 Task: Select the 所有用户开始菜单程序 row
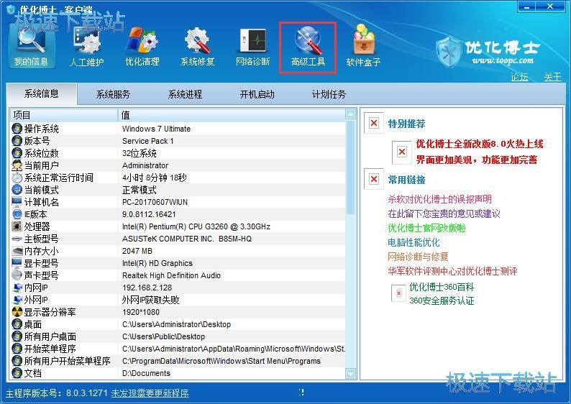coord(178,361)
